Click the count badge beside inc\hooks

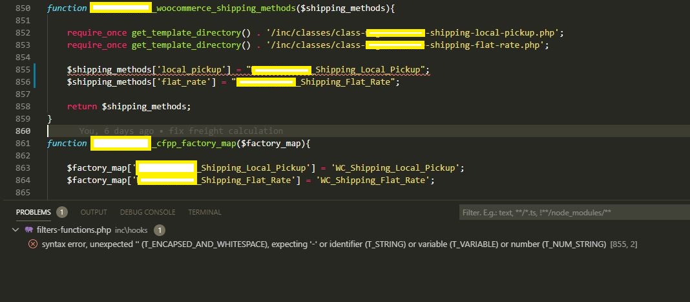[160, 230]
